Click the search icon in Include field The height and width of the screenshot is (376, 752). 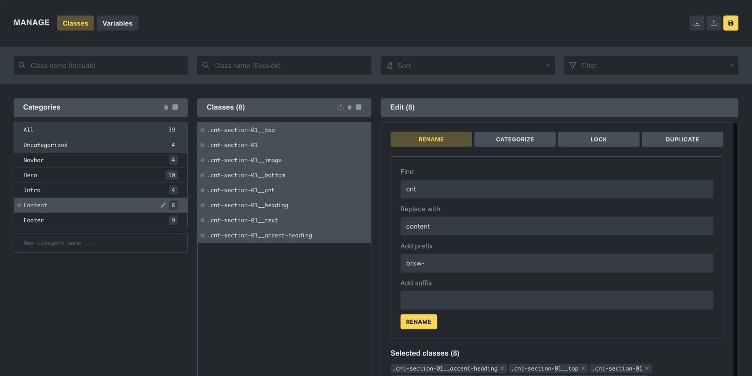pos(22,66)
